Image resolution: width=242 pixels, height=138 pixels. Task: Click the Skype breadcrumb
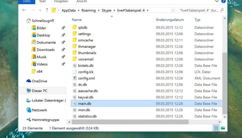[x=106, y=10]
